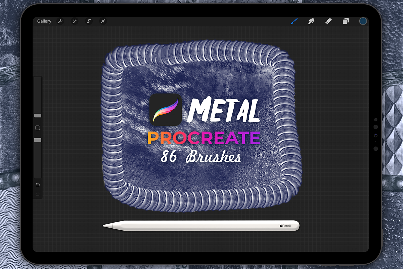403x269 pixels.
Task: Select the Transform arrow tool
Action: [x=103, y=21]
